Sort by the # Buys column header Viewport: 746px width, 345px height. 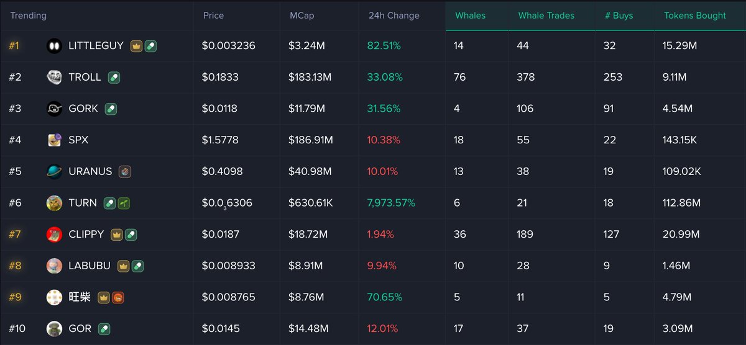coord(619,16)
